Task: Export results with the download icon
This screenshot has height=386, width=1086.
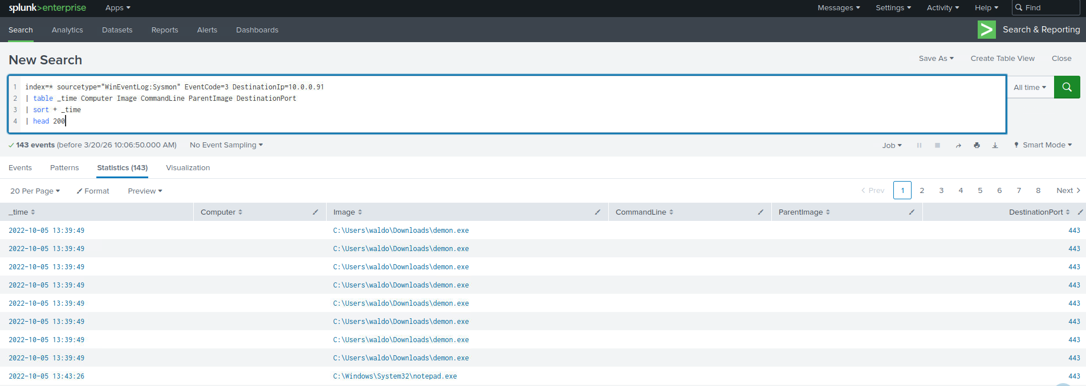Action: [995, 146]
